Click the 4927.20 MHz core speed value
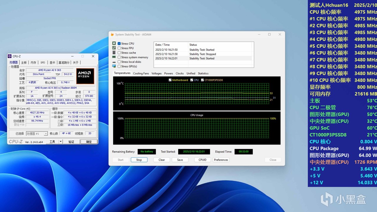Screen dimensions: 377x212 click(x=37, y=113)
